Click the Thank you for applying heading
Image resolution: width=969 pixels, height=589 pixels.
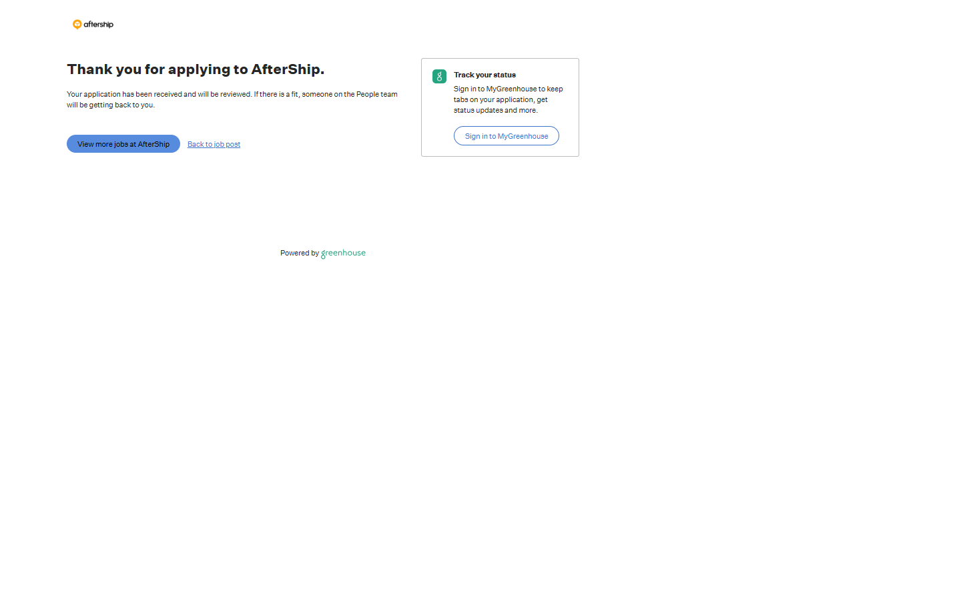[x=196, y=70]
